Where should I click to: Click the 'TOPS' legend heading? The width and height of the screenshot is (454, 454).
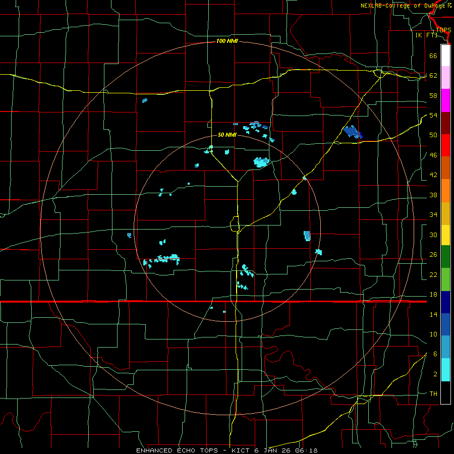point(443,30)
